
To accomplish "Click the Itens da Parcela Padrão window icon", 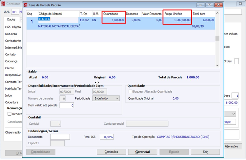I will (25, 5).
